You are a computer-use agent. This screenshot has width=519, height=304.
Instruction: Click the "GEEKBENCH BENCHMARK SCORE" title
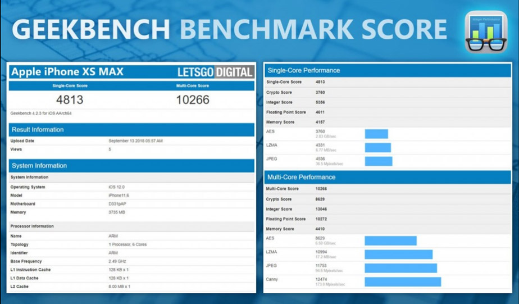[229, 29]
